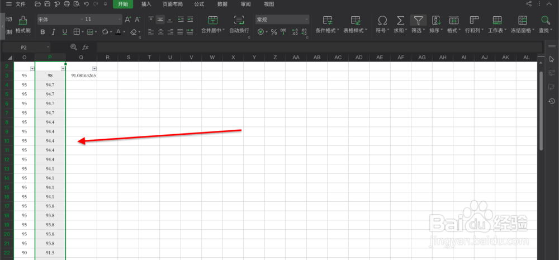Screen dimensions: 559x260
Task: Toggle Underline formatting
Action: [64, 32]
